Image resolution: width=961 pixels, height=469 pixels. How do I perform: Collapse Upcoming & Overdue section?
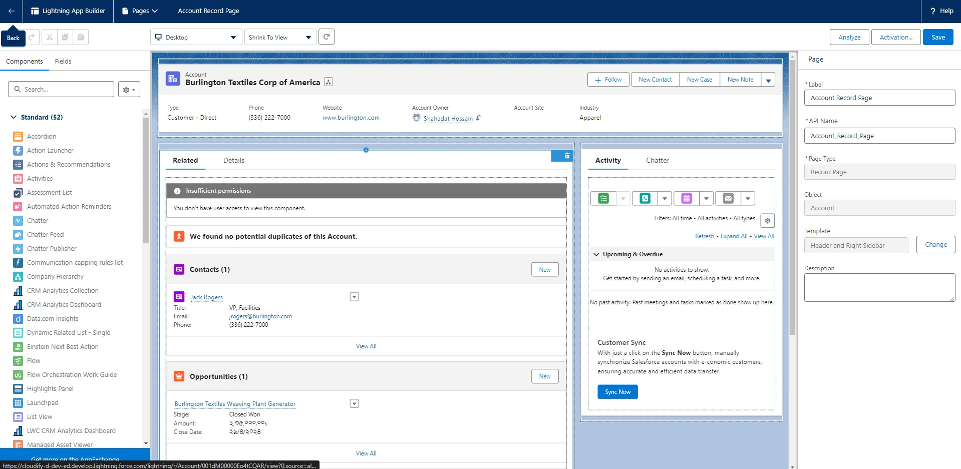point(596,254)
